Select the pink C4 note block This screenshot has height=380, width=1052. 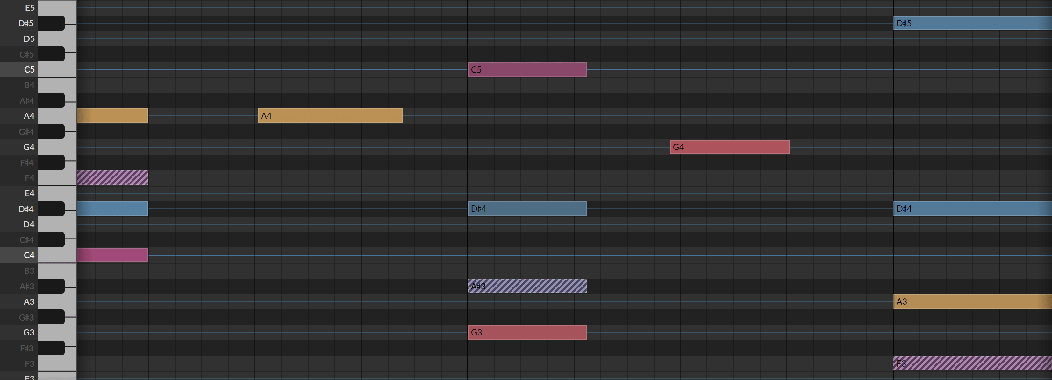(x=112, y=255)
